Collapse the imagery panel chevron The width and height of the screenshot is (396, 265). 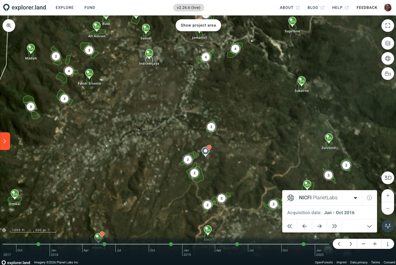pyautogui.click(x=369, y=226)
